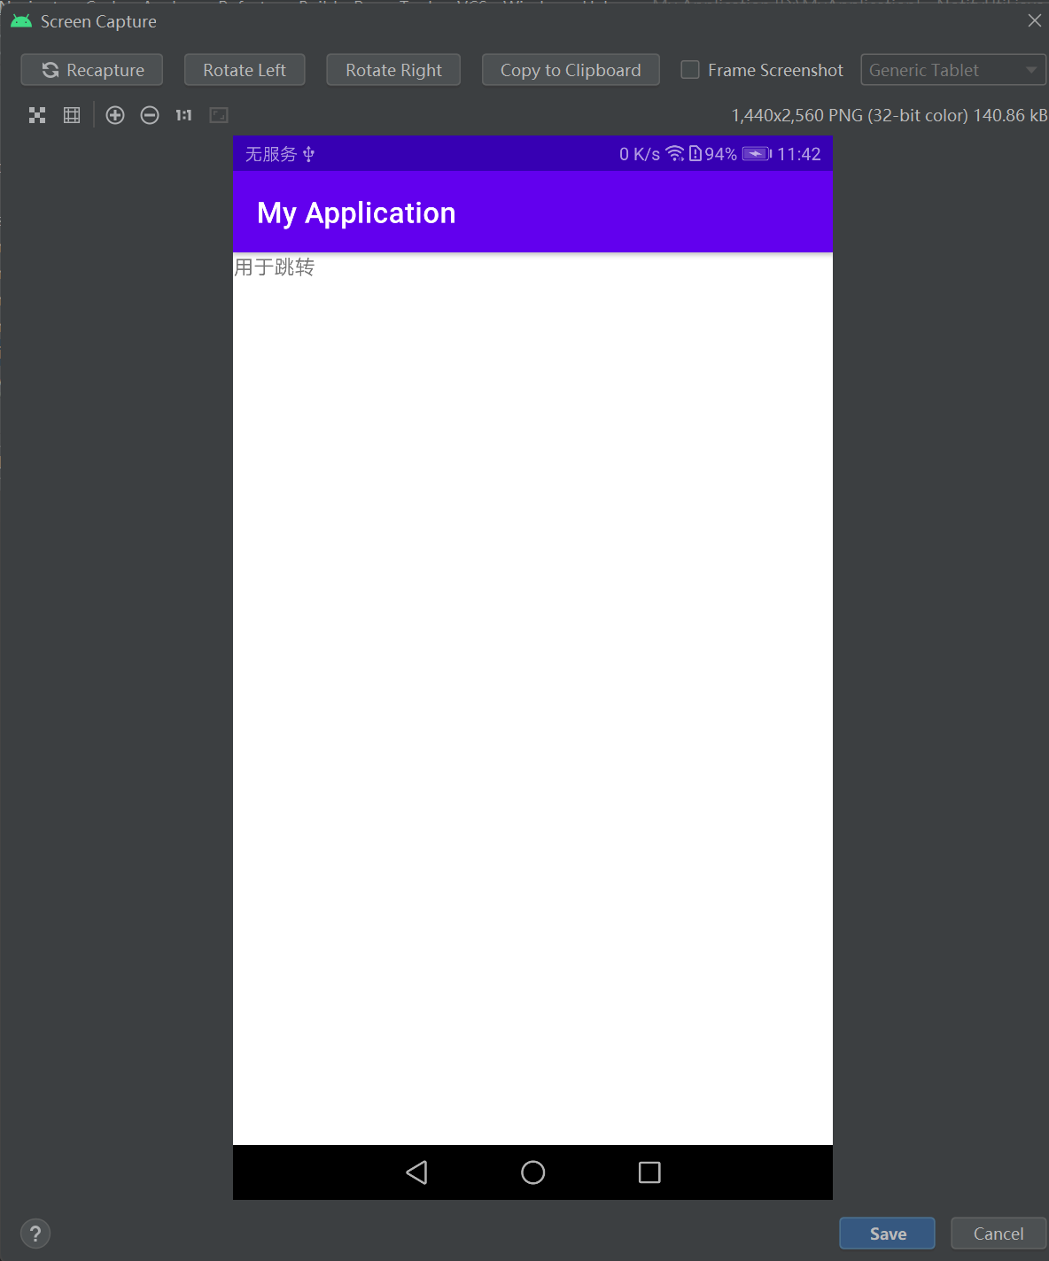Image resolution: width=1049 pixels, height=1261 pixels.
Task: Click the 无服务 status text
Action: [271, 154]
